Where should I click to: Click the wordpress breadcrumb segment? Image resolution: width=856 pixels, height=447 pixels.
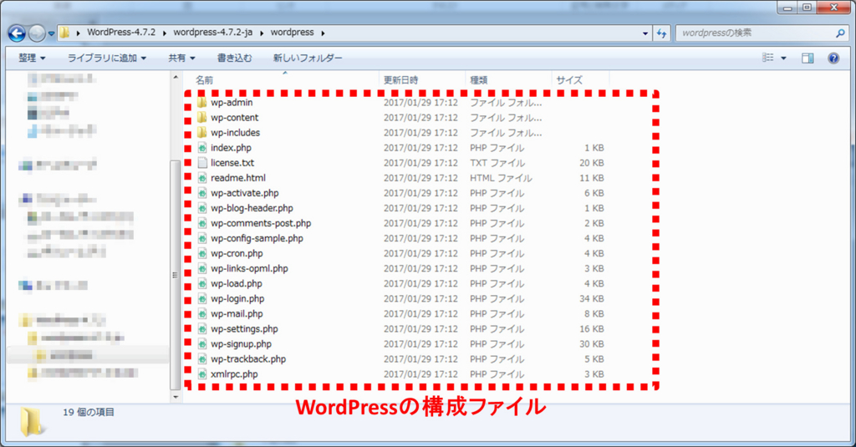click(292, 33)
